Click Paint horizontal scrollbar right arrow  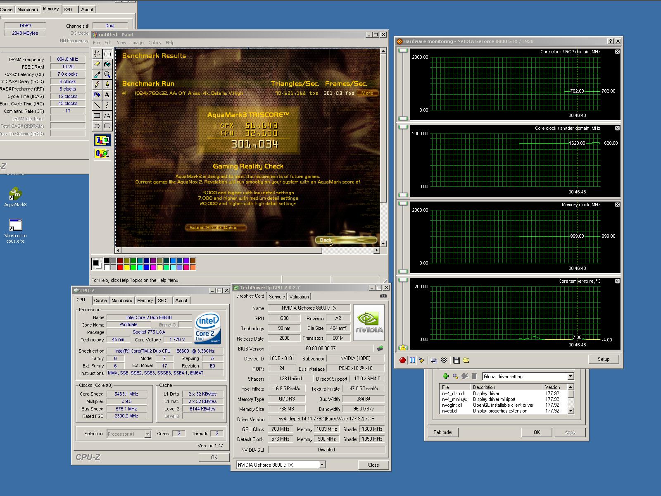[x=376, y=250]
